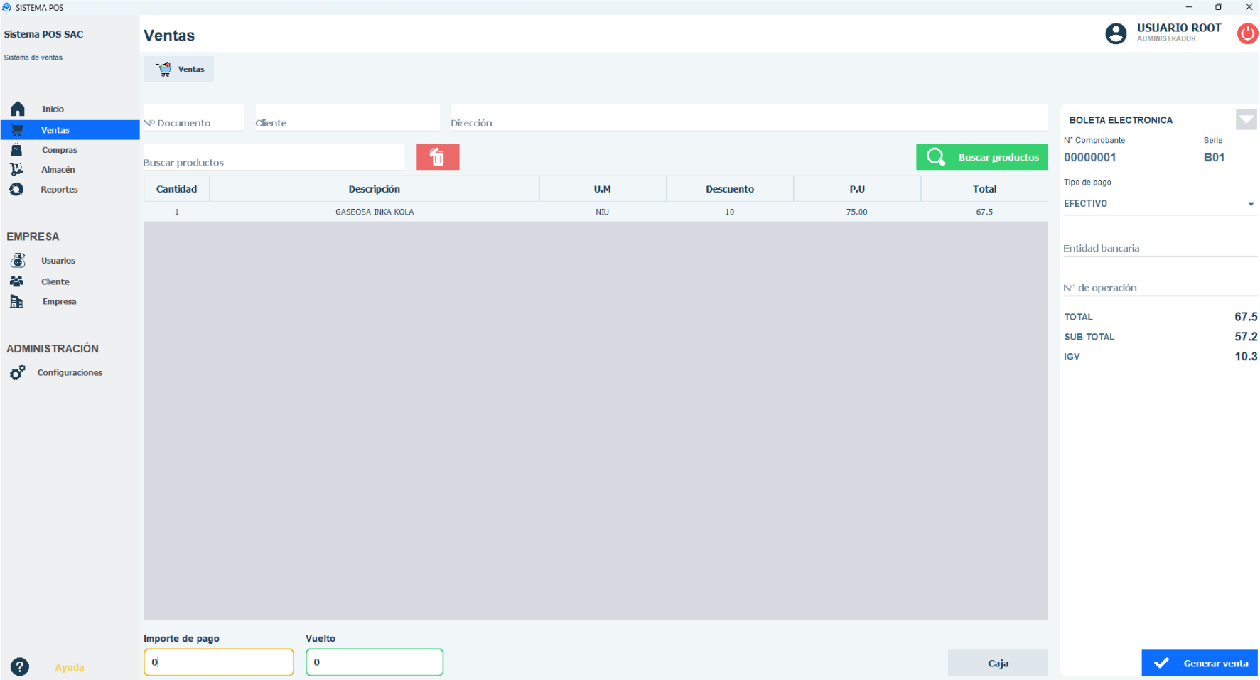1260x680 pixels.
Task: Focus the Cliente input field
Action: tap(348, 118)
